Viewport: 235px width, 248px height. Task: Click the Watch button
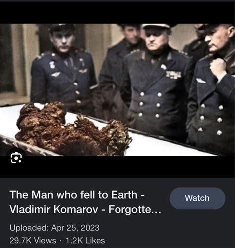(197, 198)
